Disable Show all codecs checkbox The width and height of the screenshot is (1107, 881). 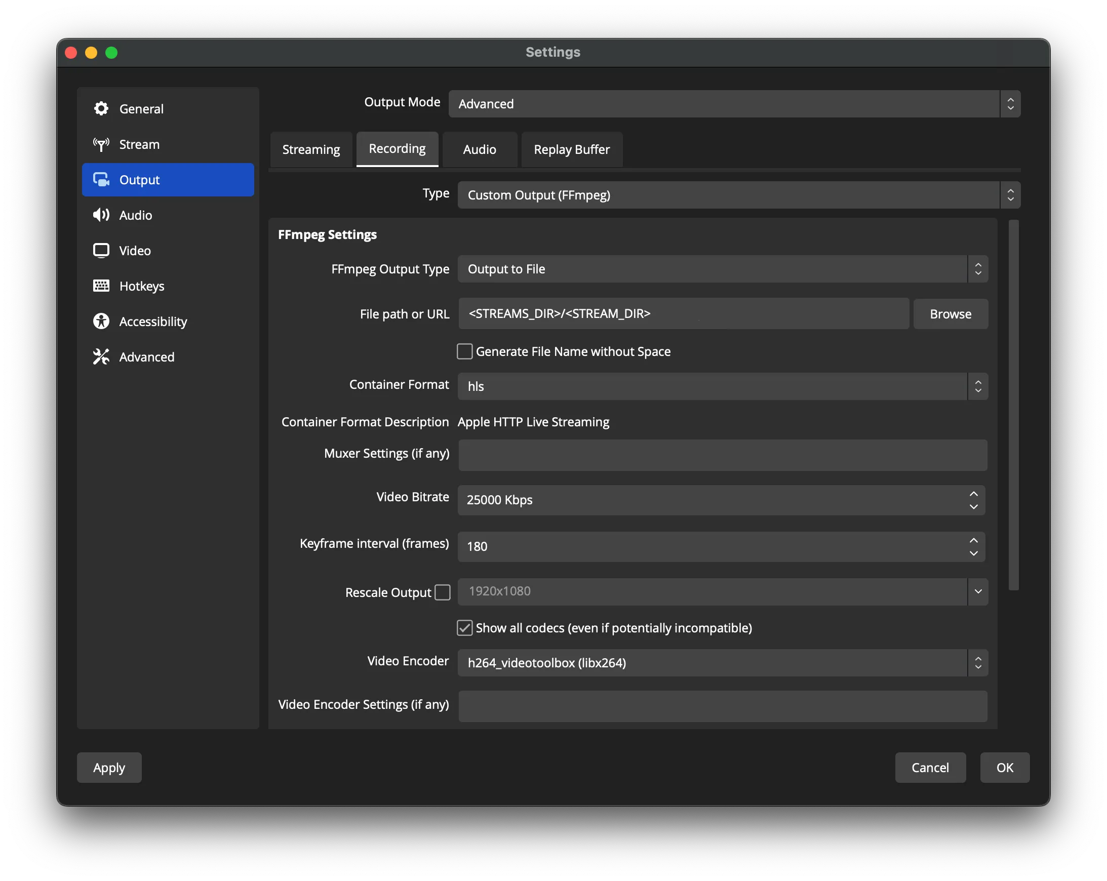pyautogui.click(x=465, y=627)
